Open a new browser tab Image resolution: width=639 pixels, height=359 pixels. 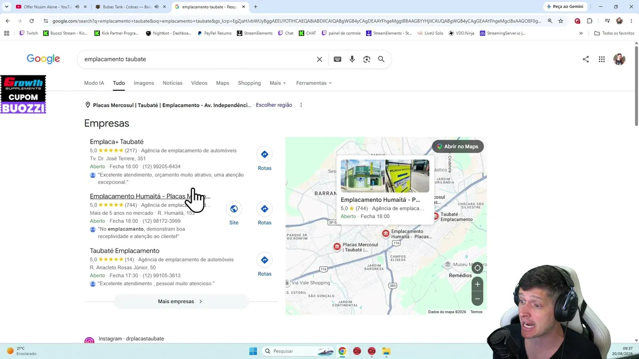click(256, 7)
